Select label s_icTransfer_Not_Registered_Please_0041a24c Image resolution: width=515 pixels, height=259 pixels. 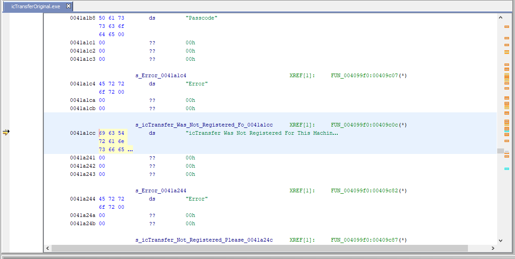click(204, 240)
